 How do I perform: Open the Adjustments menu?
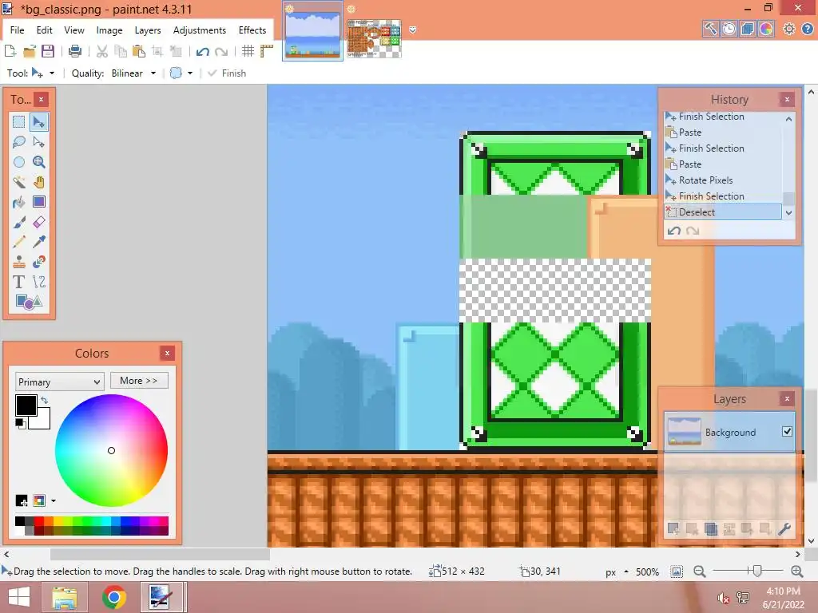(200, 30)
